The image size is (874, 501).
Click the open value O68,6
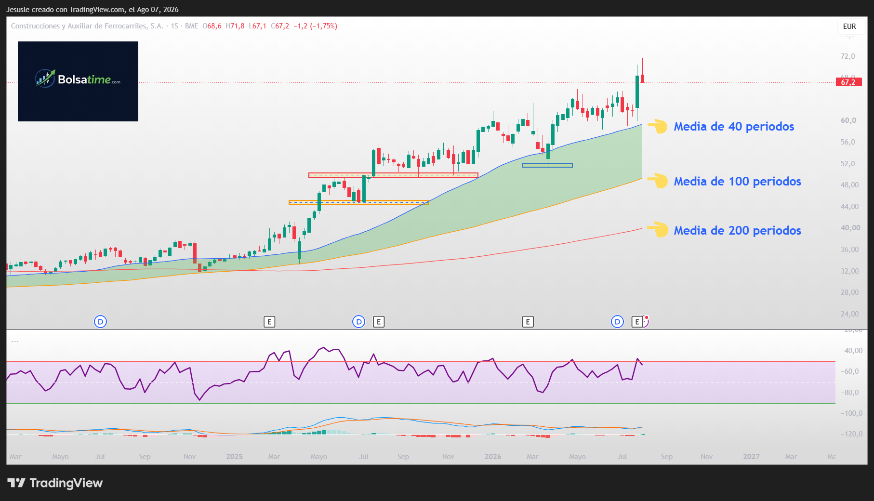coord(212,26)
